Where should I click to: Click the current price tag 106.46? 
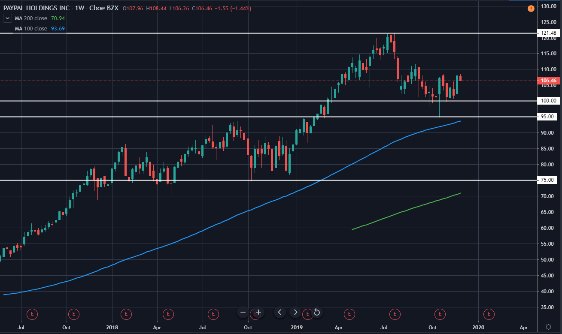tap(548, 81)
